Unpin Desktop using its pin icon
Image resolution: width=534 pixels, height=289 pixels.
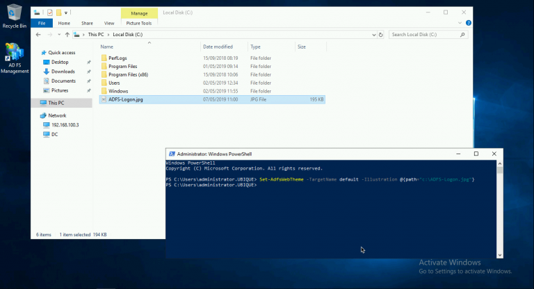tap(88, 63)
